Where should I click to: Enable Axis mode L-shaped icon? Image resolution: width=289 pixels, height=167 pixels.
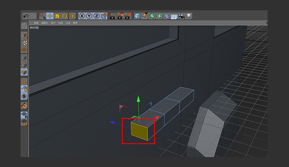pos(24,82)
